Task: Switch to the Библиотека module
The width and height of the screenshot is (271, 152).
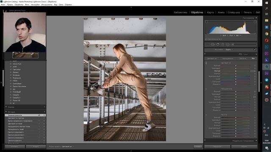Action: point(180,12)
